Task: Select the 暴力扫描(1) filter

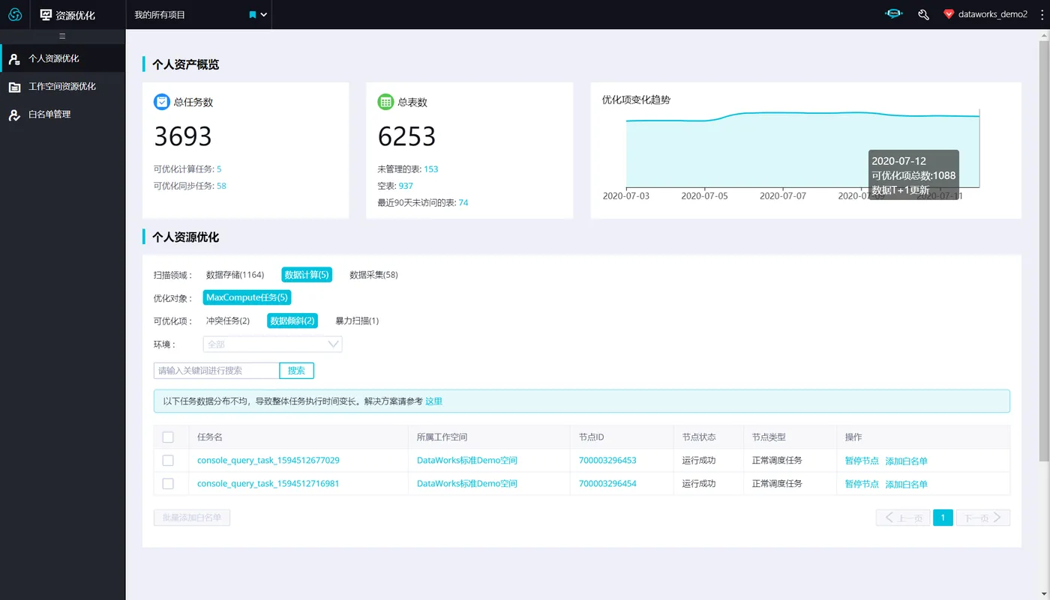Action: (x=357, y=321)
